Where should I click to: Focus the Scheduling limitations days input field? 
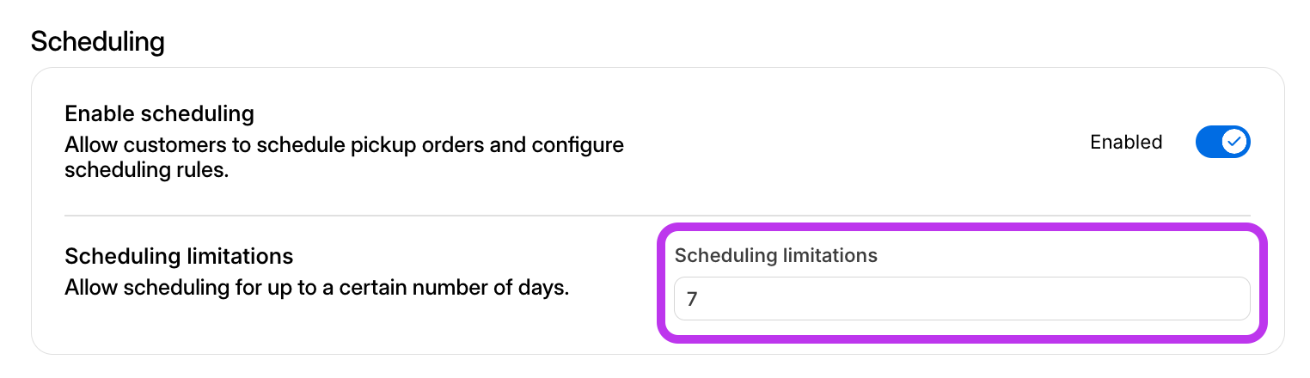961,298
